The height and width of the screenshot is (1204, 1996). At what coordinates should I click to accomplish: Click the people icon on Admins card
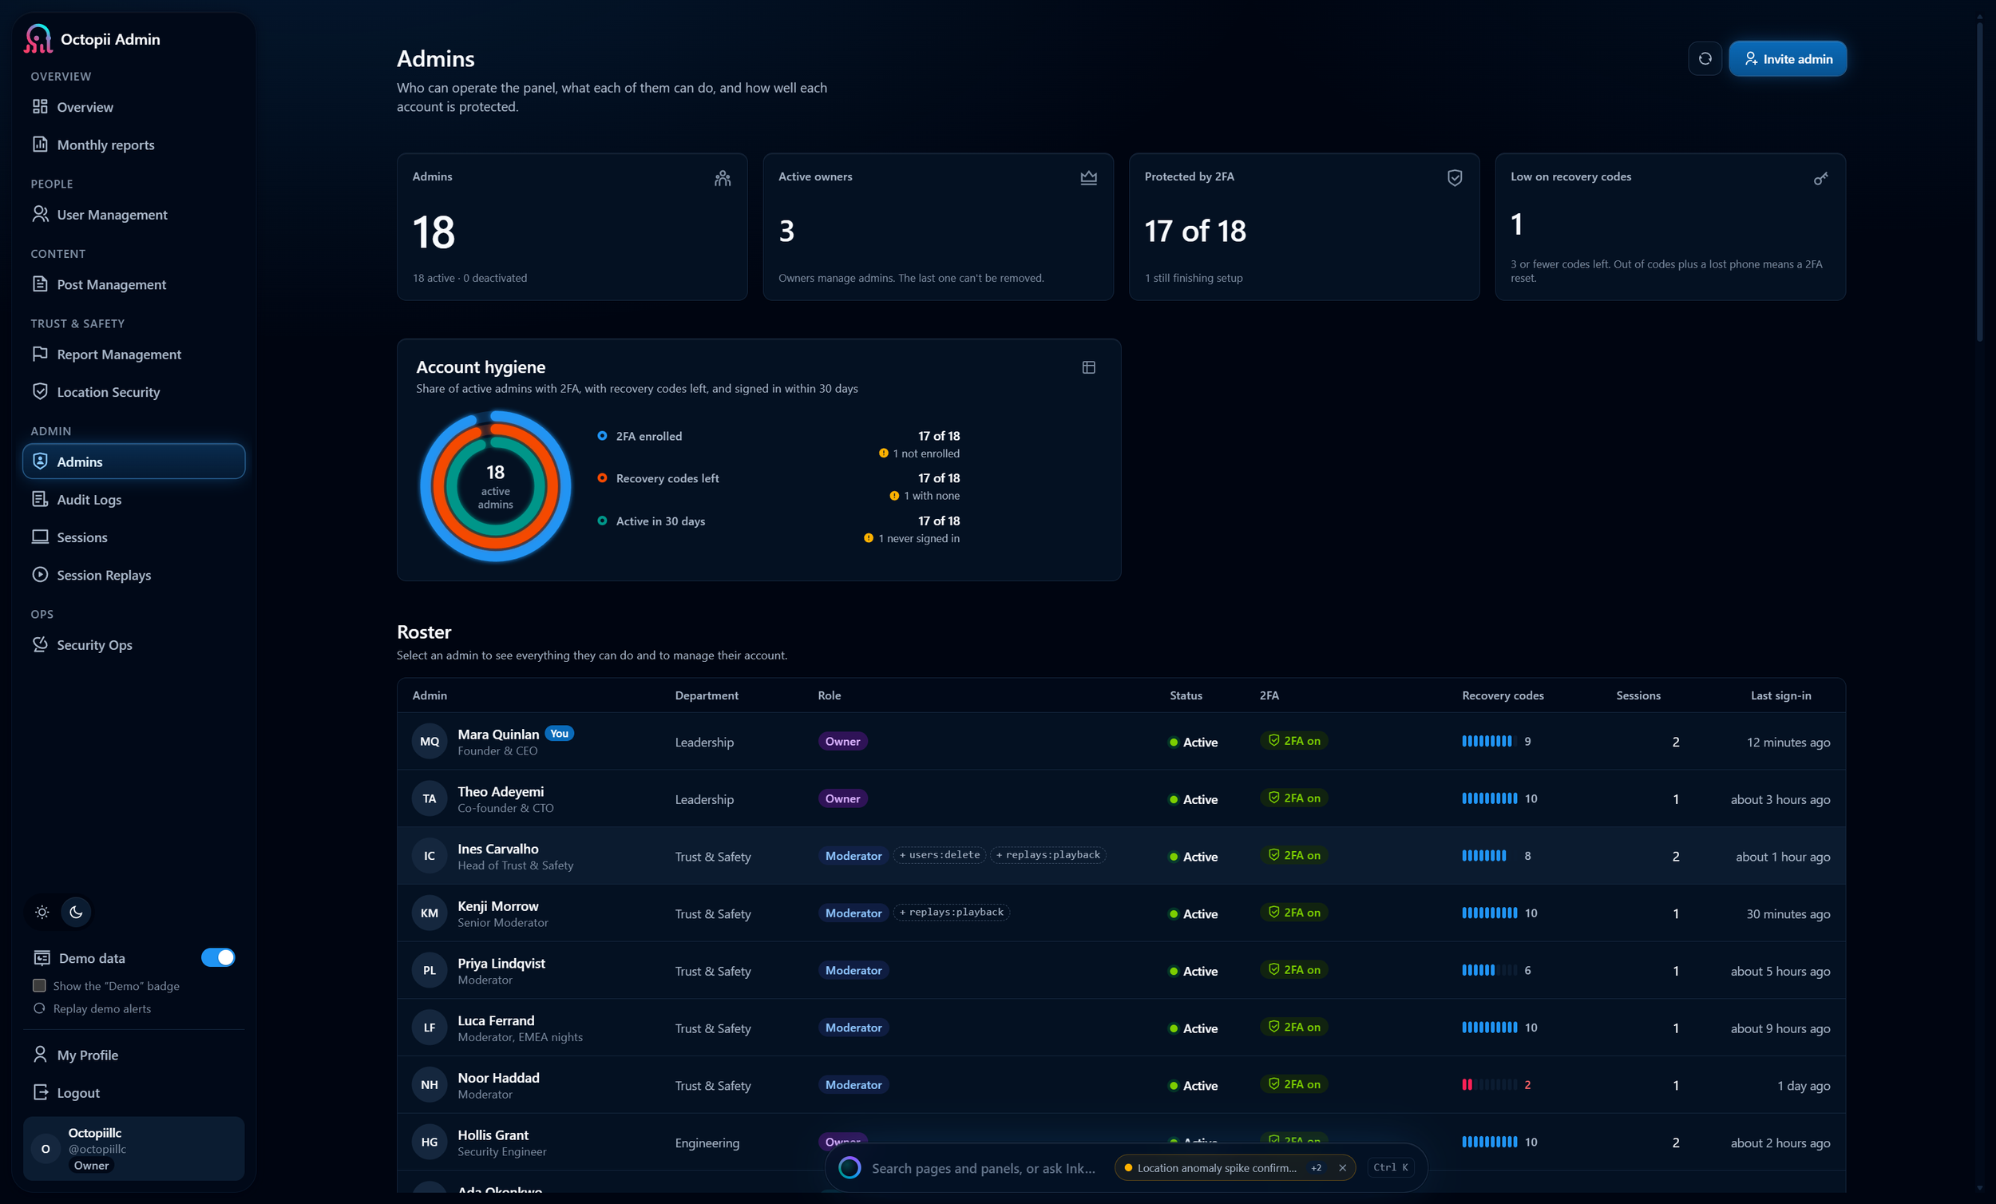723,178
